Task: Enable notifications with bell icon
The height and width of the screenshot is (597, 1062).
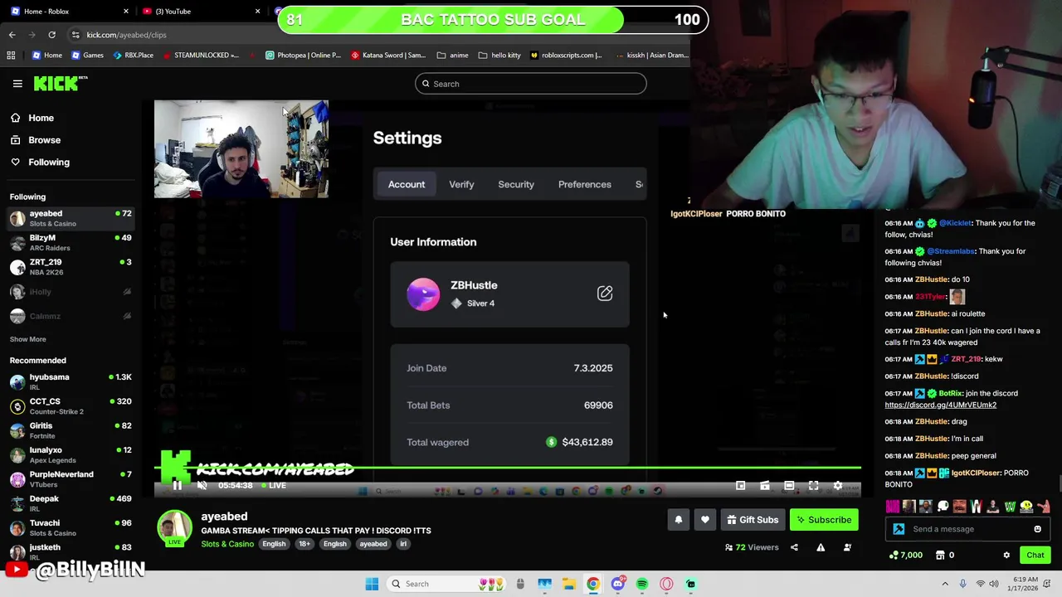Action: [x=678, y=520]
